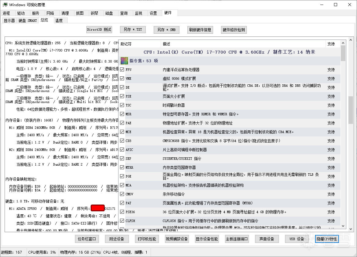Toggle the DE checkbox
The image size is (357, 257).
coord(122,87)
